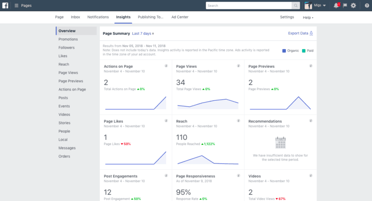Open Likes in the sidebar

63,56
